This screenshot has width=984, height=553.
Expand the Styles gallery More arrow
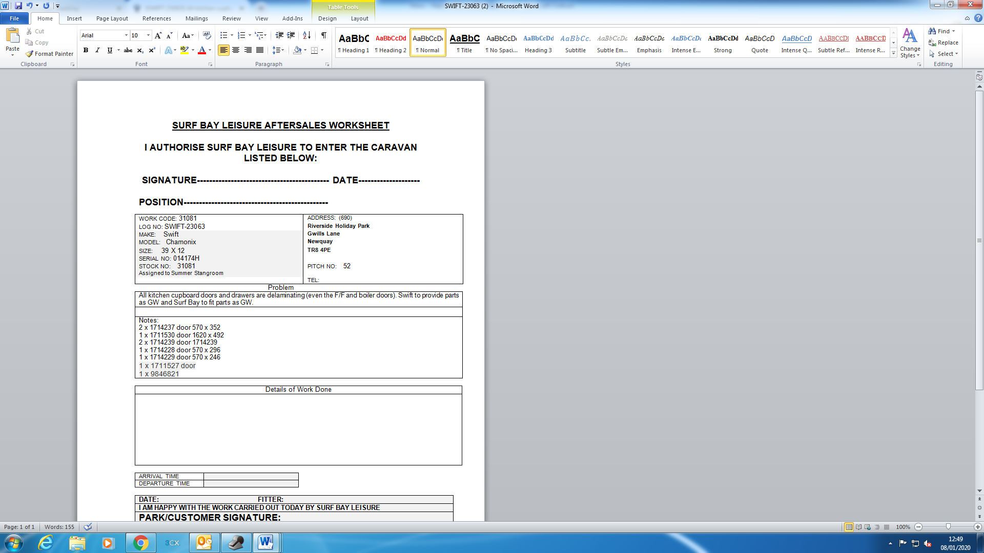pyautogui.click(x=893, y=53)
